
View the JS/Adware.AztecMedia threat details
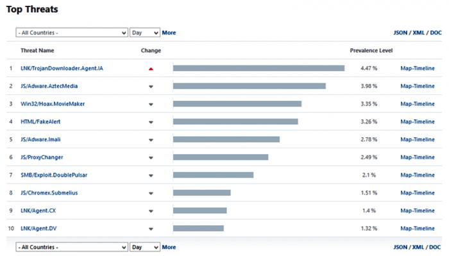[x=49, y=86]
